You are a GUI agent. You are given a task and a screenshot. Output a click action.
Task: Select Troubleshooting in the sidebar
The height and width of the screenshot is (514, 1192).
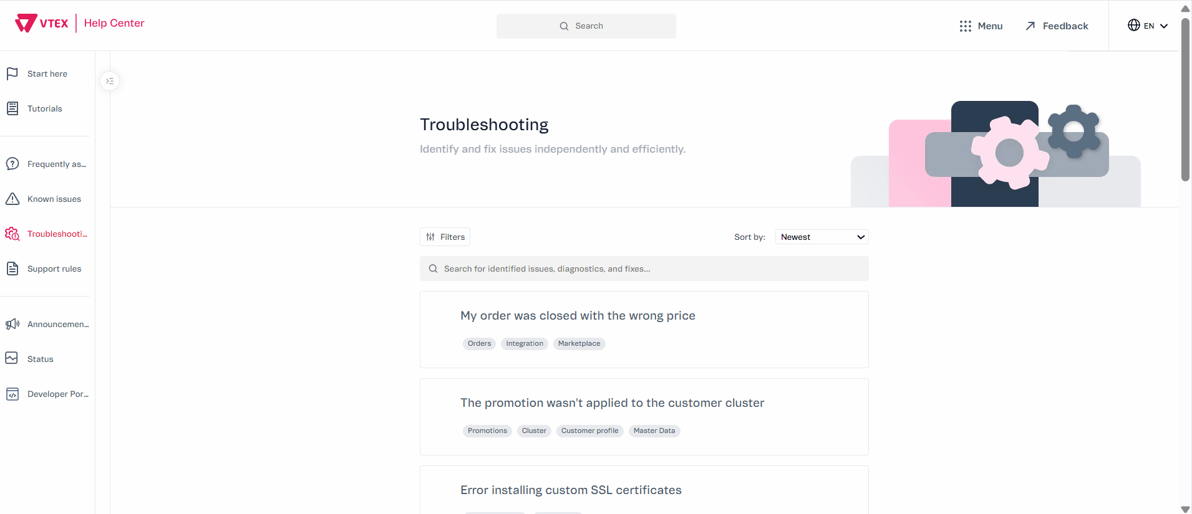pos(57,234)
